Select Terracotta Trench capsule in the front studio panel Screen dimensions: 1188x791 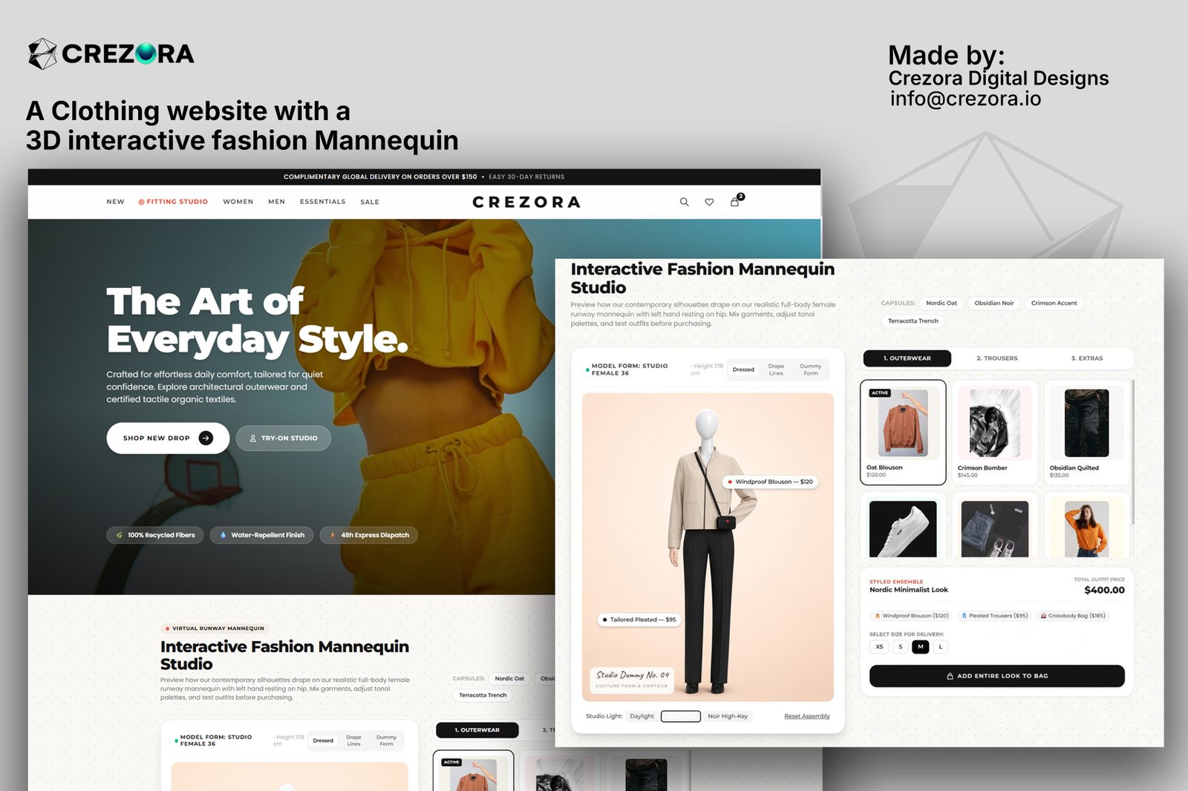click(913, 321)
